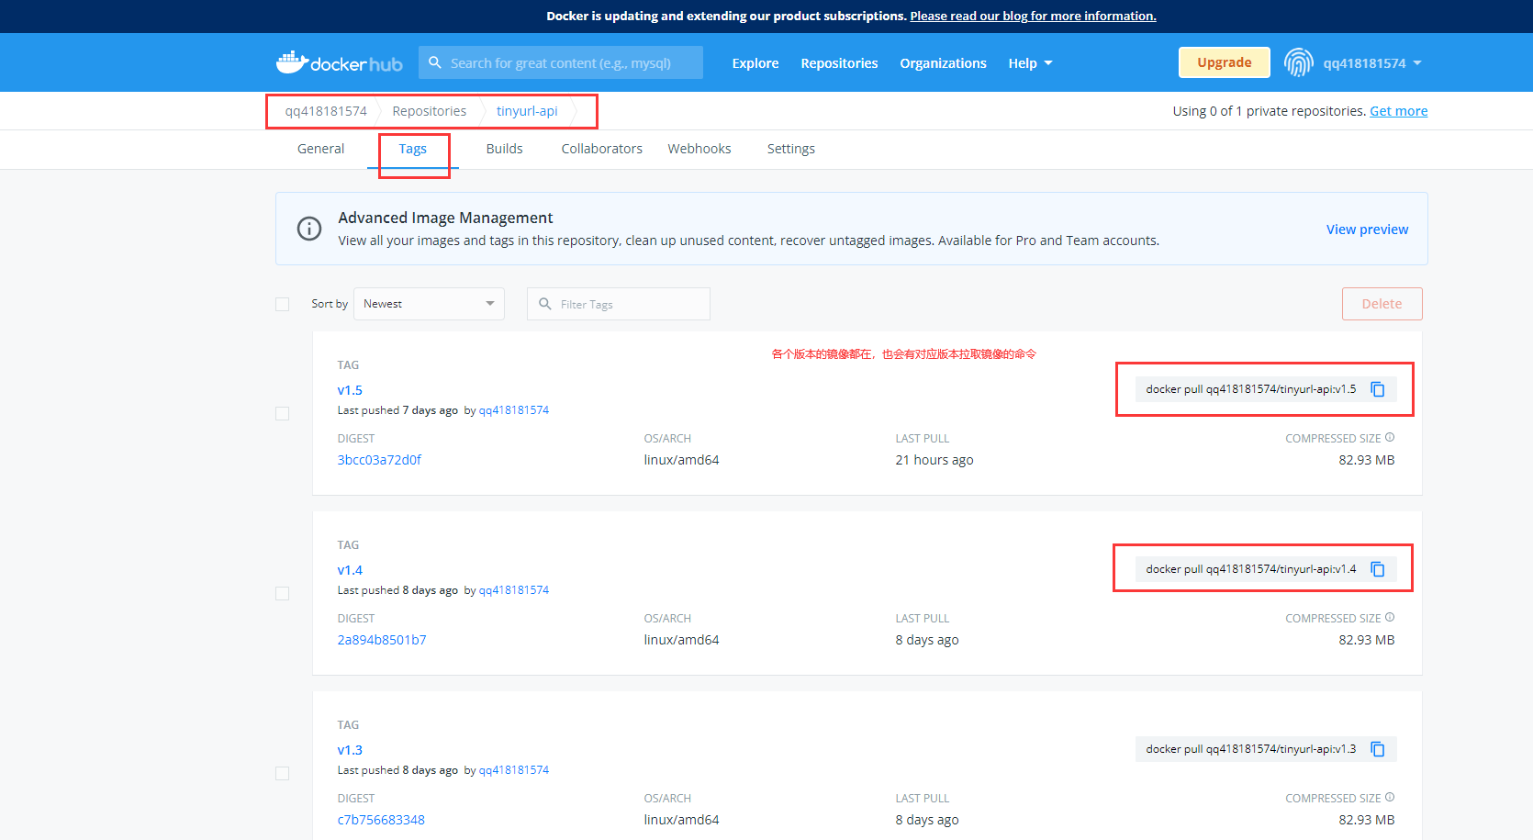Click compressed size info icon for v1.5

[1390, 438]
